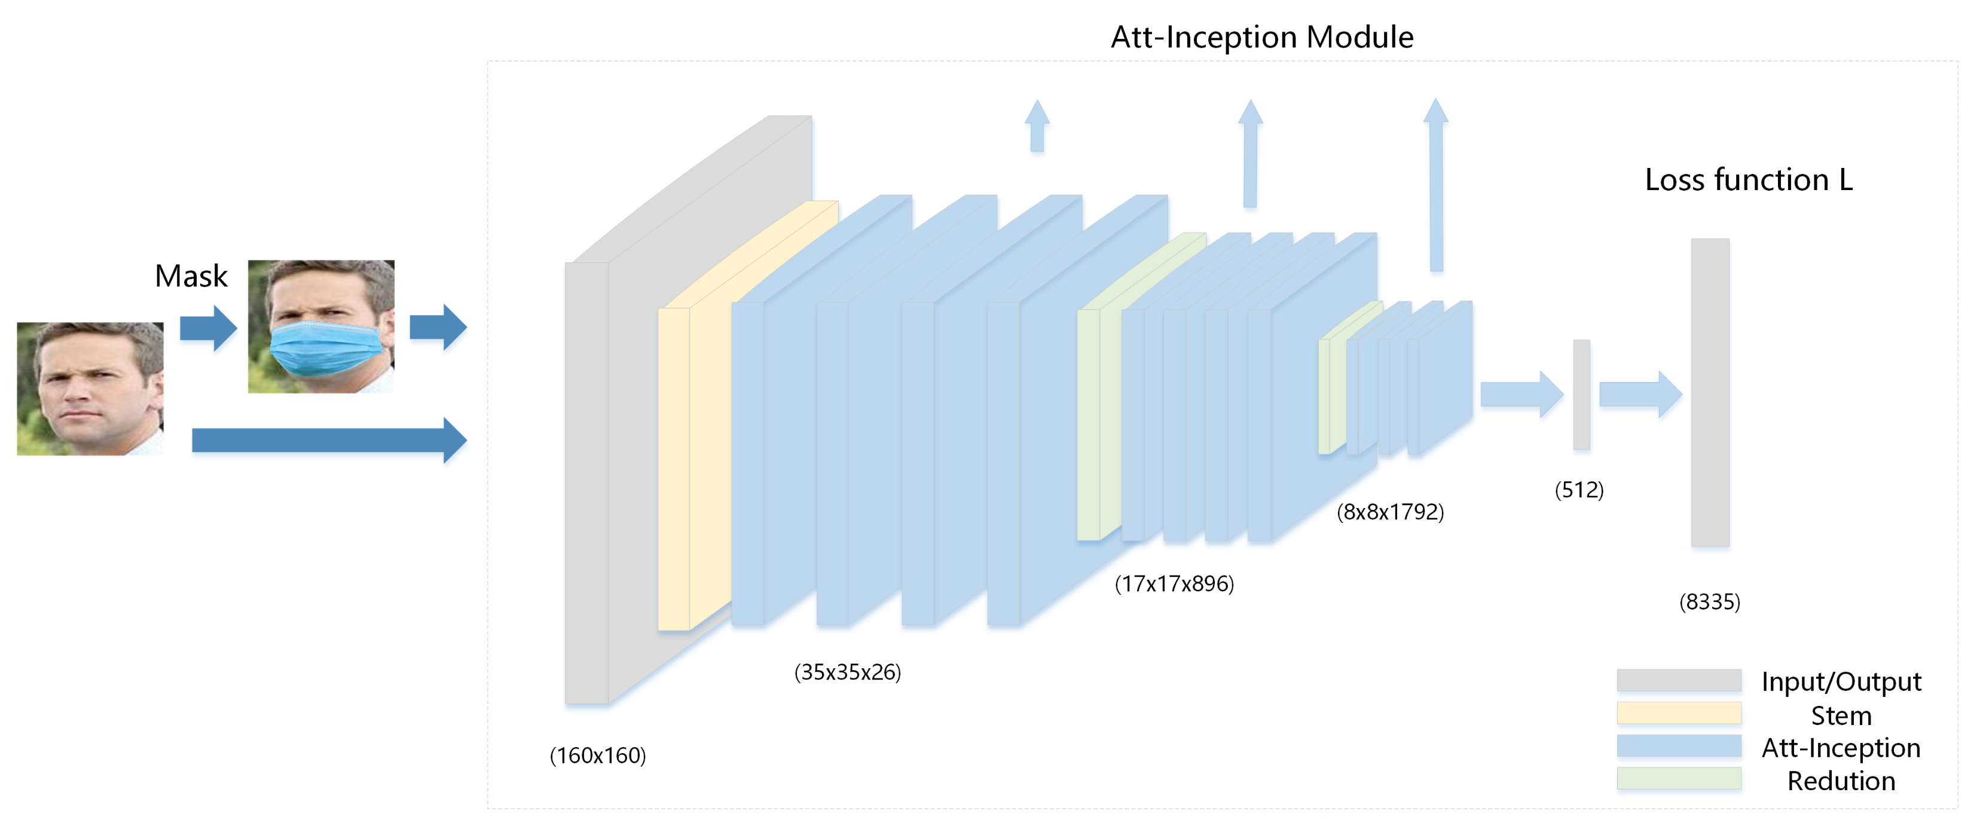Click the tall gray 8335 output bar
The height and width of the screenshot is (835, 1983).
[x=1710, y=393]
